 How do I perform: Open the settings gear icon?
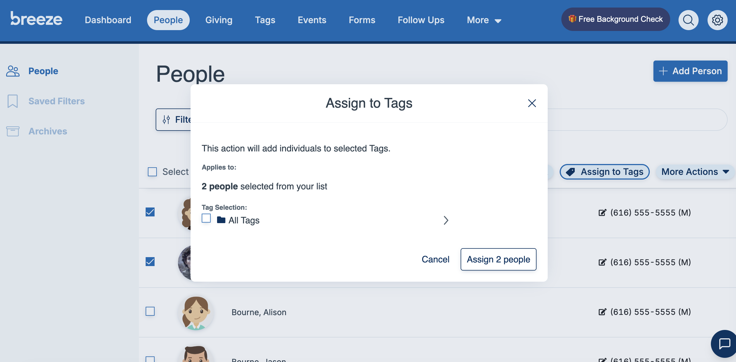[717, 20]
